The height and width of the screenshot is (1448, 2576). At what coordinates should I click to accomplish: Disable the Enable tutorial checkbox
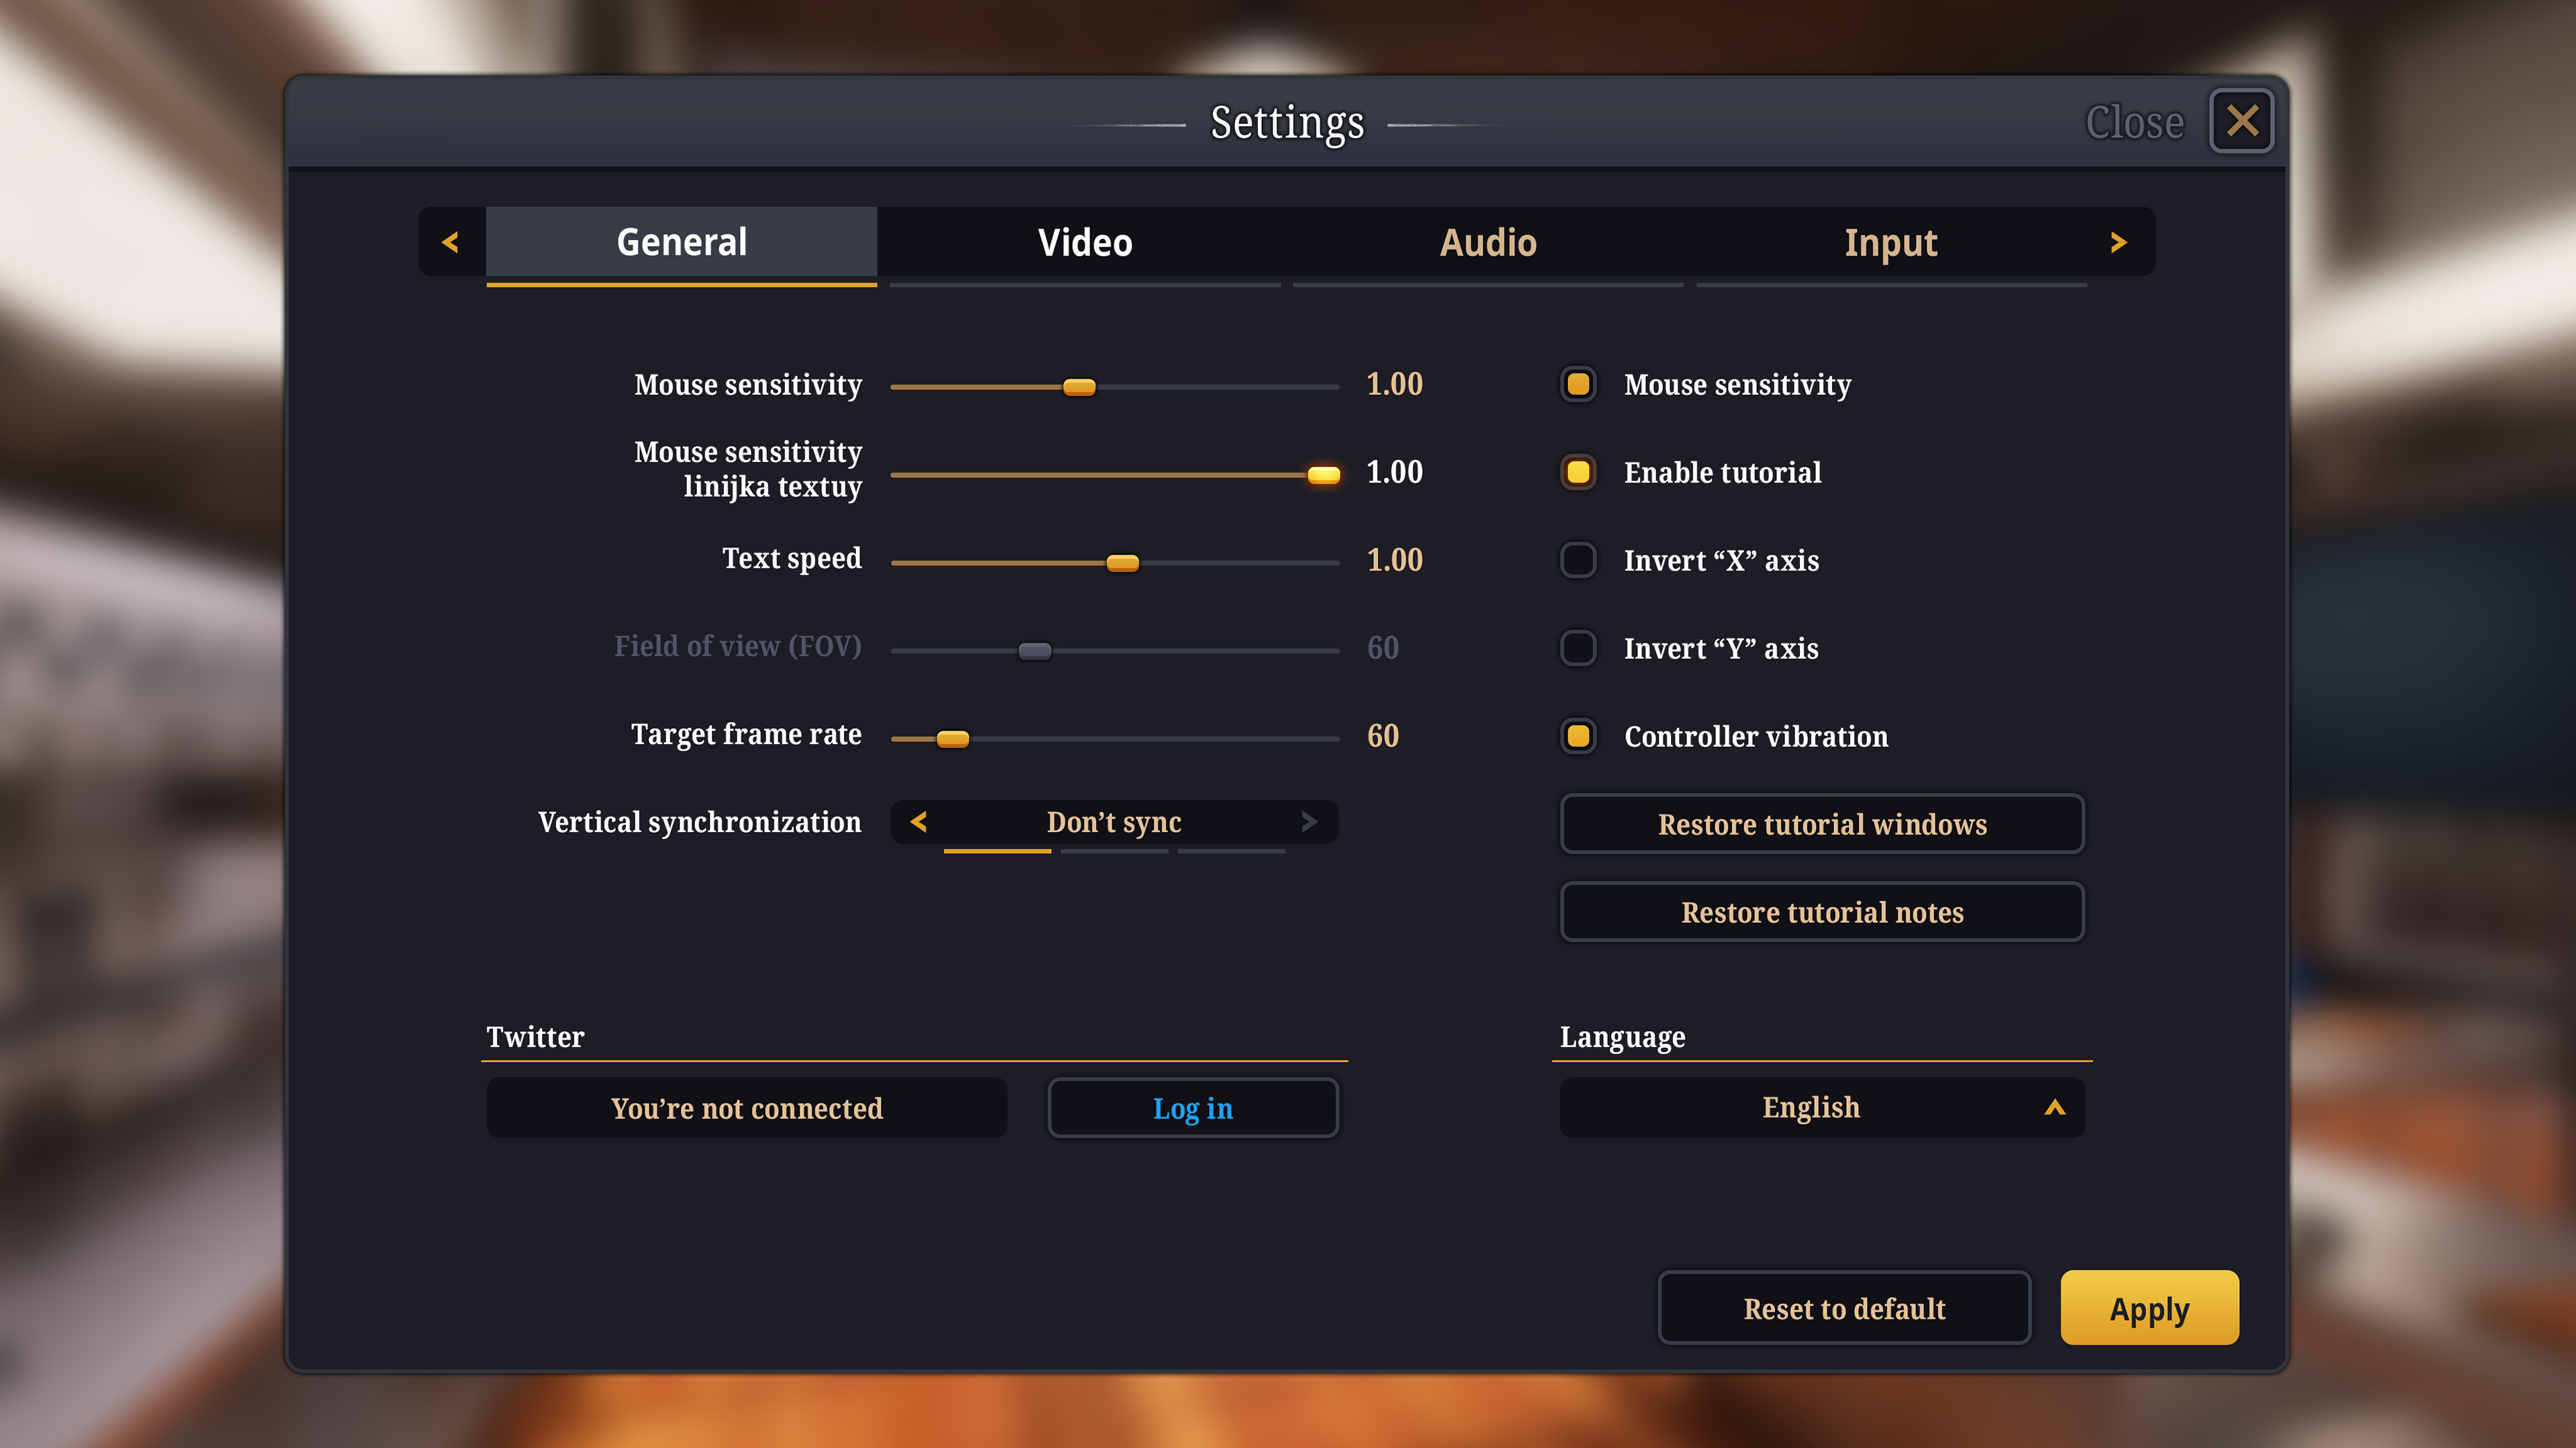[x=1578, y=473]
